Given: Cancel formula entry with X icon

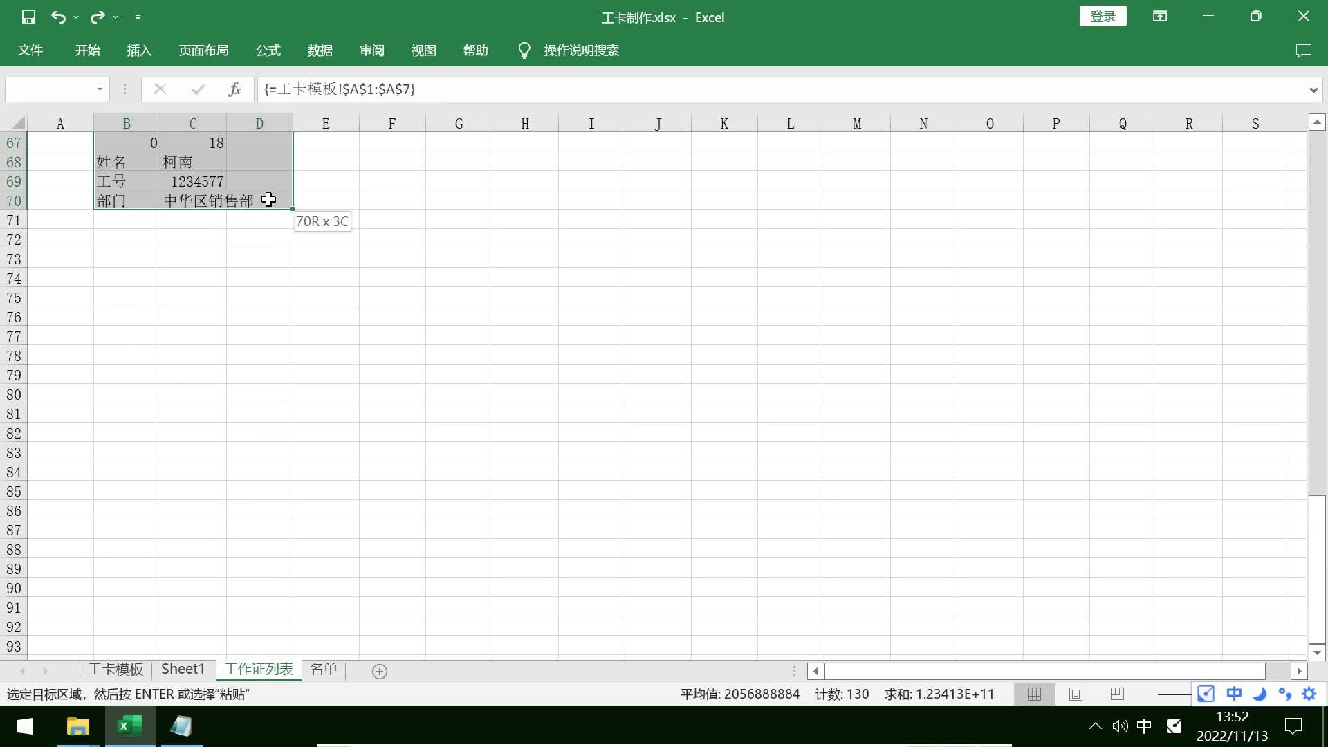Looking at the screenshot, I should pyautogui.click(x=160, y=89).
